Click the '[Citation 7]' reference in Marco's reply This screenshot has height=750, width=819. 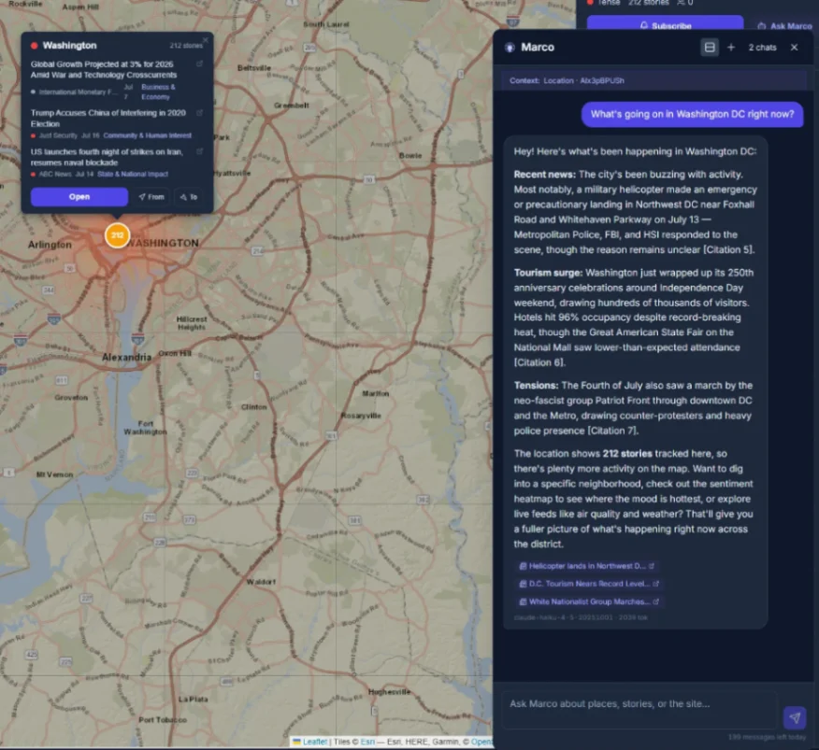[x=612, y=432]
